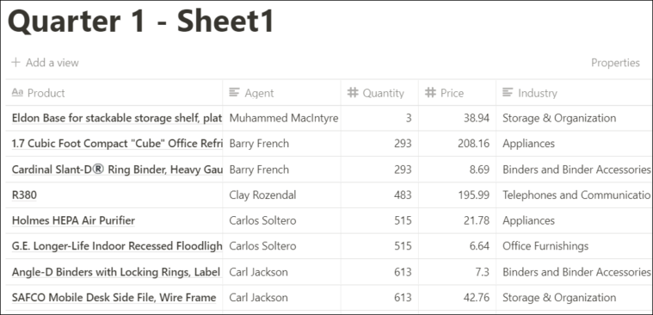Open the Properties menu
Image resolution: width=653 pixels, height=315 pixels.
(x=615, y=63)
